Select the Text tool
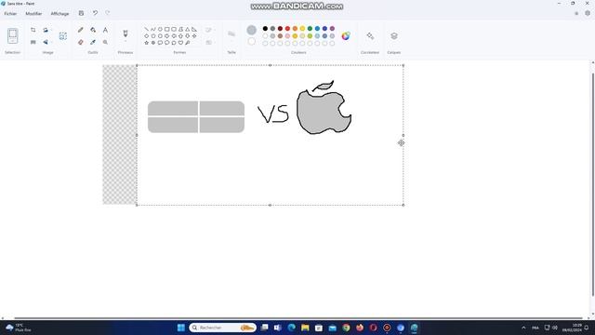Viewport: 595px width, 335px height. [x=105, y=30]
